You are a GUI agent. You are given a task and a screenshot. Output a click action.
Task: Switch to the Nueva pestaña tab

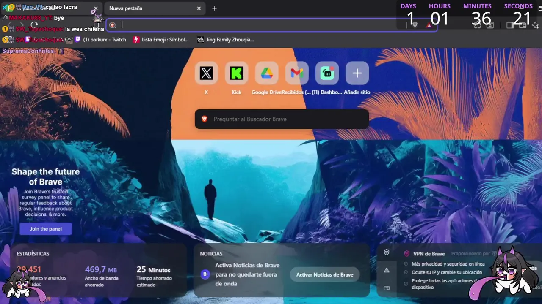pos(154,8)
